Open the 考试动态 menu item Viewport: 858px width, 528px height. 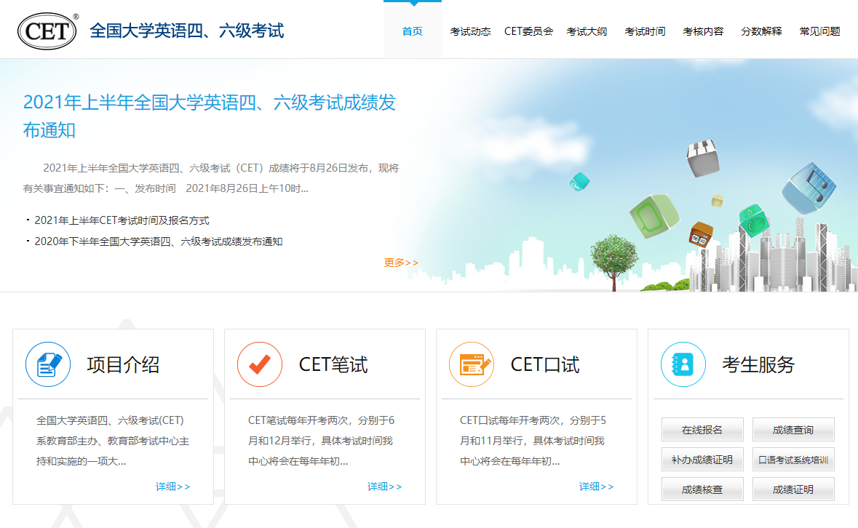pos(470,31)
